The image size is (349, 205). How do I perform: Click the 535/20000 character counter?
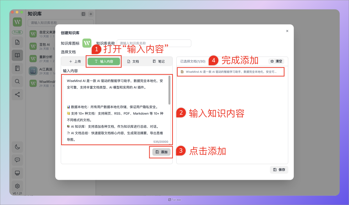pyautogui.click(x=161, y=142)
